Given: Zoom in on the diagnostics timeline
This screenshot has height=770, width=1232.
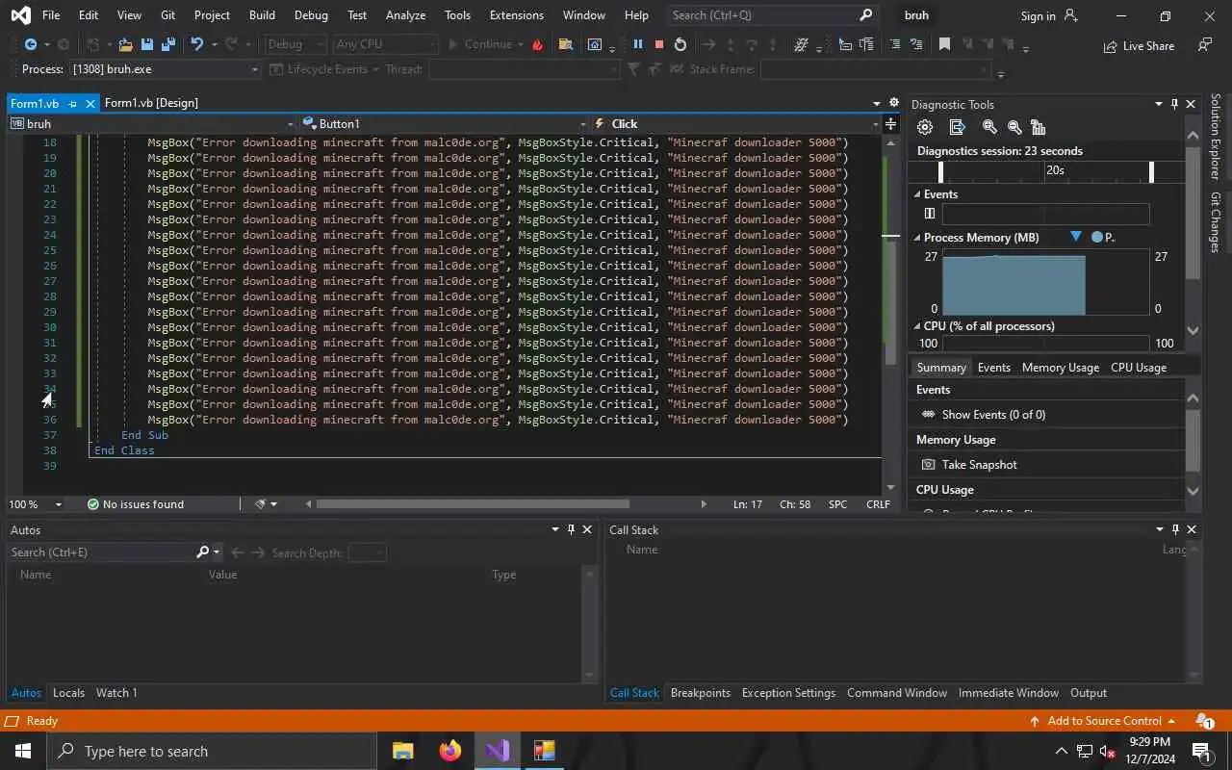Looking at the screenshot, I should [x=989, y=127].
